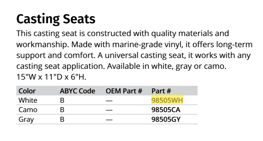263x141 pixels.
Task: Click the OEM dash in the Gray row
Action: click(109, 120)
